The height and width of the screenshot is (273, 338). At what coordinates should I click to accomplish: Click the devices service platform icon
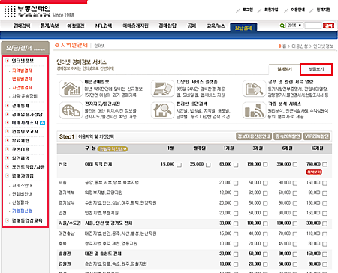pos(162,88)
